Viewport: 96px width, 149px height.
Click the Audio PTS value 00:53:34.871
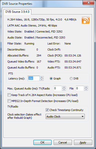coord(73,67)
